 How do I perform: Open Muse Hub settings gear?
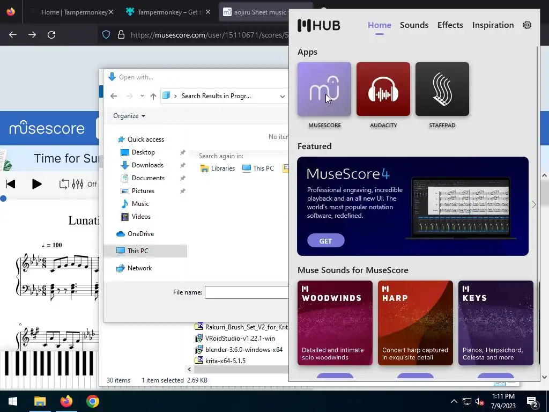click(527, 25)
